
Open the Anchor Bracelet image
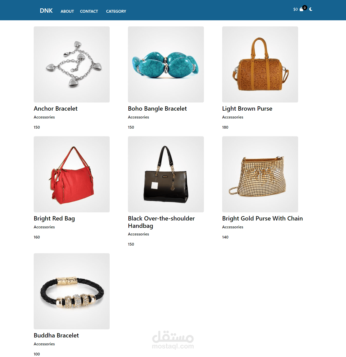[72, 64]
